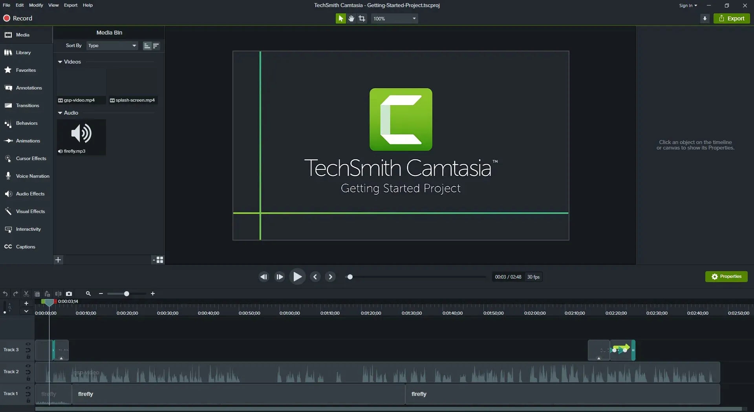Toggle Track 1 visibility eye
Viewport: 754px width, 412px height.
click(x=28, y=388)
